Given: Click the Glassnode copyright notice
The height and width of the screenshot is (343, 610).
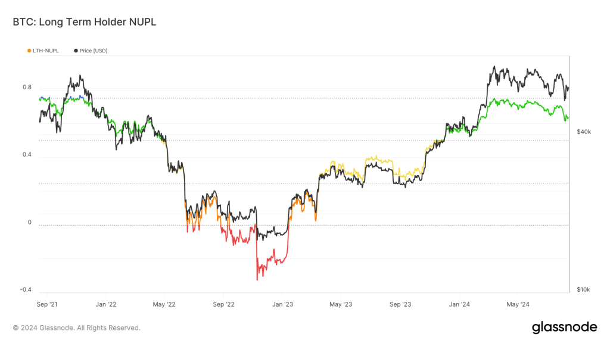Looking at the screenshot, I should tap(77, 328).
